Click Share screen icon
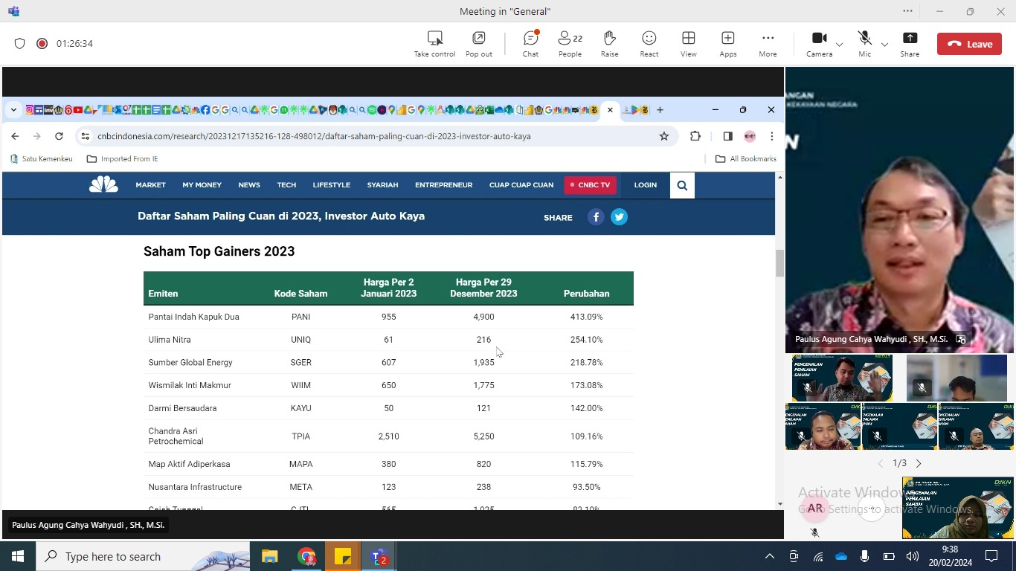Viewport: 1016px width, 571px height. click(909, 44)
